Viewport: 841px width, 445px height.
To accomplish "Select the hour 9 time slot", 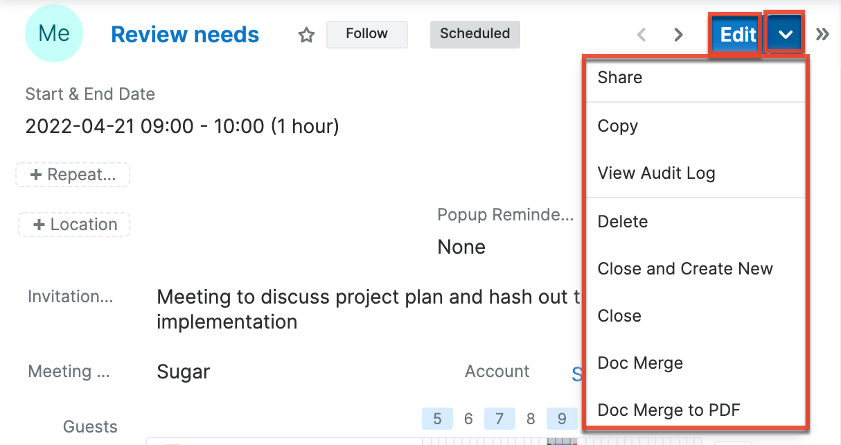I will pyautogui.click(x=562, y=418).
